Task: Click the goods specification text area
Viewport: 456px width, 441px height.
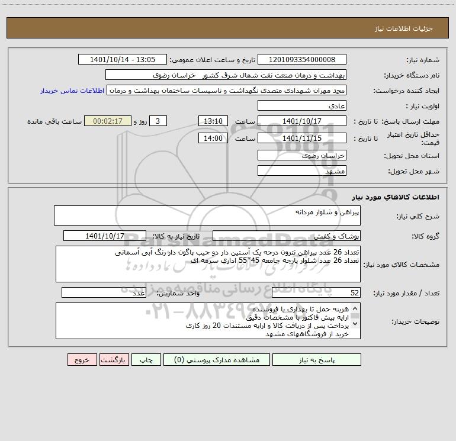Action: [x=208, y=264]
